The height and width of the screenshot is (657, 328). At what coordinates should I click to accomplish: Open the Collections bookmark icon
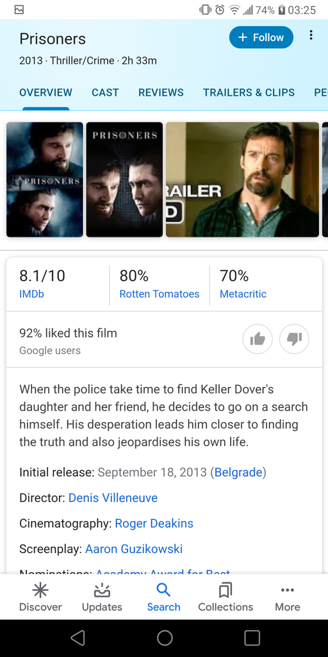tap(225, 590)
